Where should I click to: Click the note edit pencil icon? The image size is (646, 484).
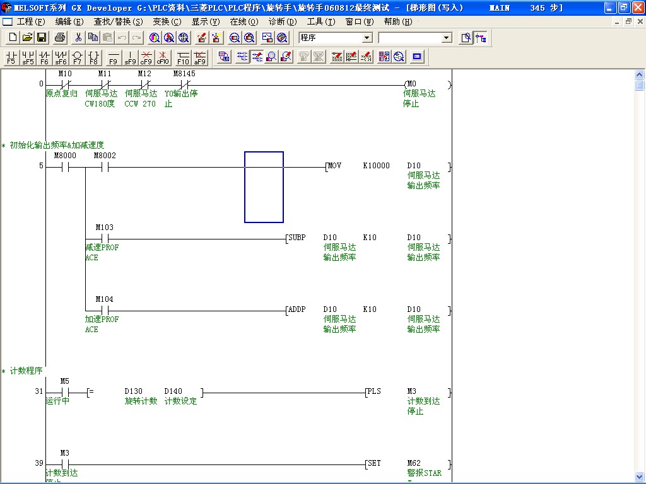tap(366, 57)
